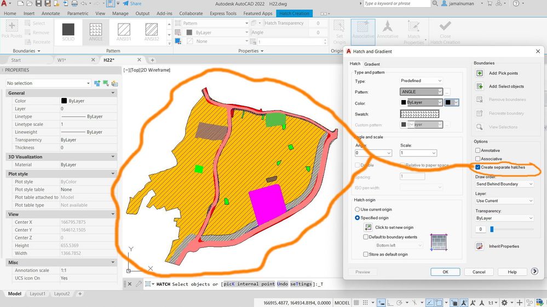Toggle grid display in status bar

(x=356, y=303)
